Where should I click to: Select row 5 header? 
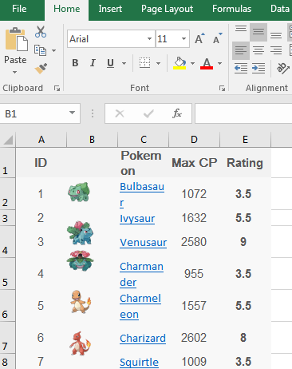tap(7, 273)
